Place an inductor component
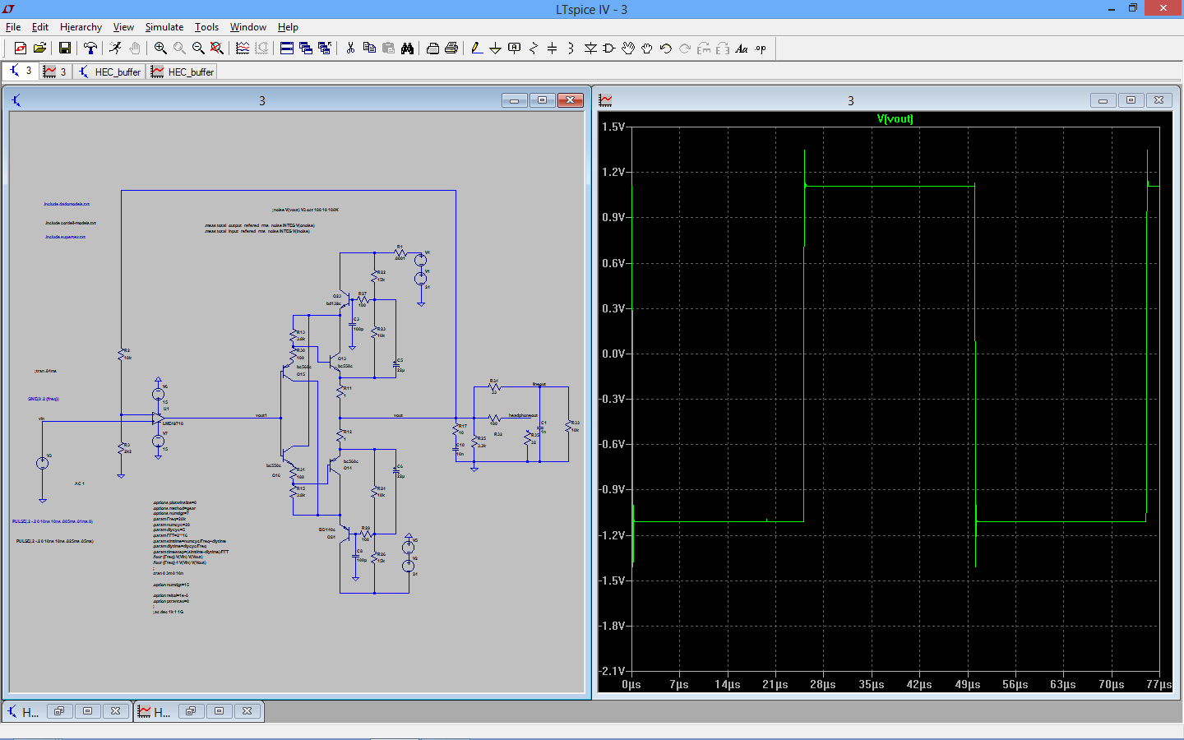The height and width of the screenshot is (740, 1184). 571,49
